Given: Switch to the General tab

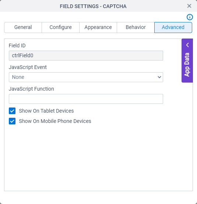Looking at the screenshot, I should (23, 28).
